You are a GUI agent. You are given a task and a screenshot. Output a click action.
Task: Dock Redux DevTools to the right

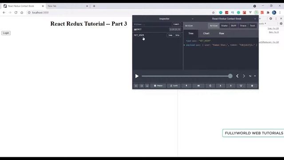[x=142, y=86]
